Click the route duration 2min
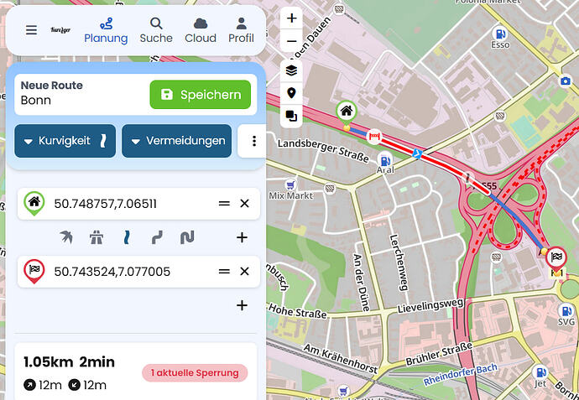 (96, 362)
